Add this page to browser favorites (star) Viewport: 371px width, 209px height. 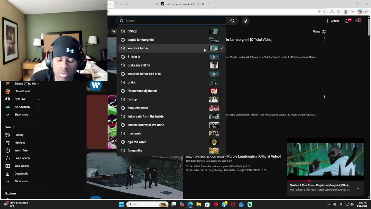coord(325,12)
